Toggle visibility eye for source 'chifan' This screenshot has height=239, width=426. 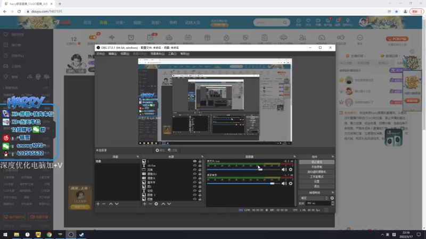point(194,165)
